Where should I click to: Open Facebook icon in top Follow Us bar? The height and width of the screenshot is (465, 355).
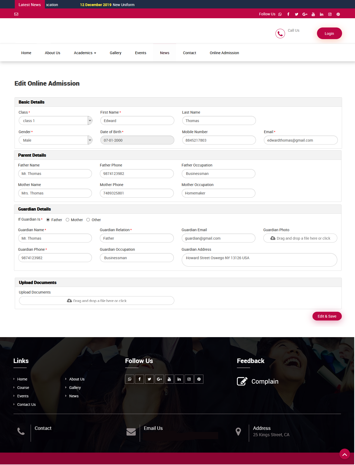(x=288, y=14)
